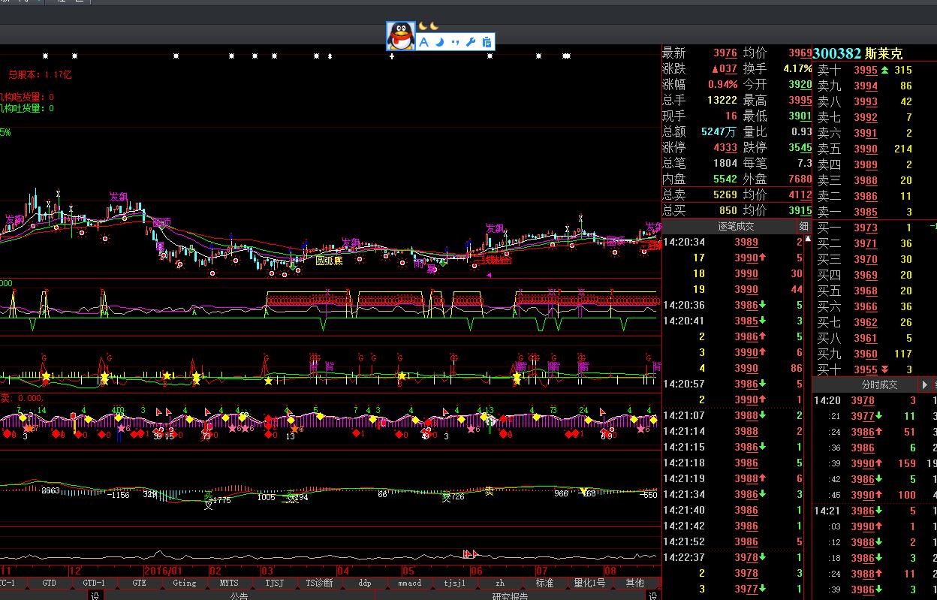Click the 总卖 value 5269

point(725,194)
